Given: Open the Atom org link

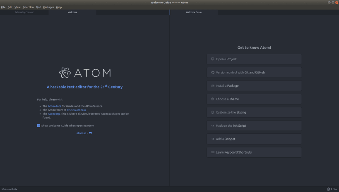Looking at the screenshot, I should coord(54,114).
